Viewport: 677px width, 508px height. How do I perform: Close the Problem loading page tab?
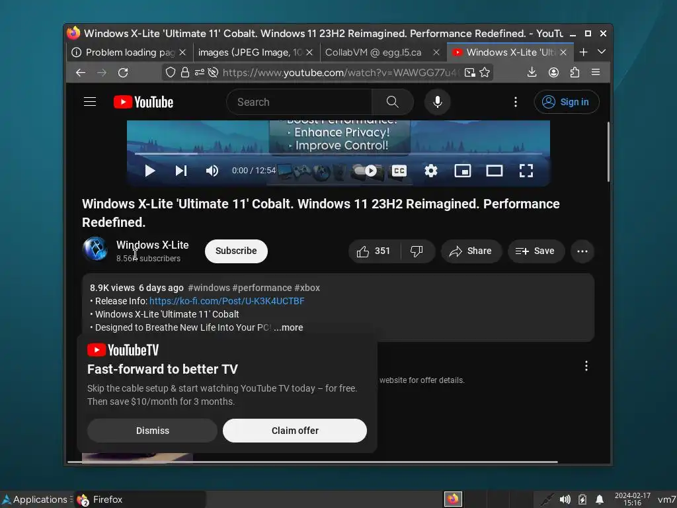pos(182,52)
